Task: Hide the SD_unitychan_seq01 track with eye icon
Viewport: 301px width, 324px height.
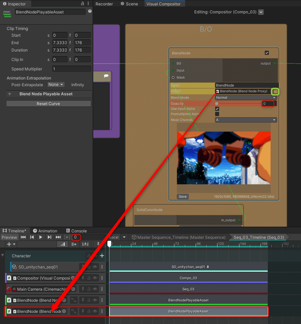Action: (95, 267)
